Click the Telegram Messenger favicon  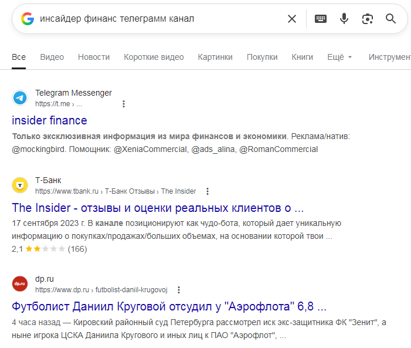(20, 98)
